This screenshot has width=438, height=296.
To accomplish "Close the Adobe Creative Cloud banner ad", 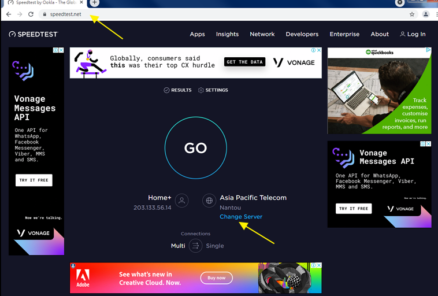I will [x=319, y=265].
